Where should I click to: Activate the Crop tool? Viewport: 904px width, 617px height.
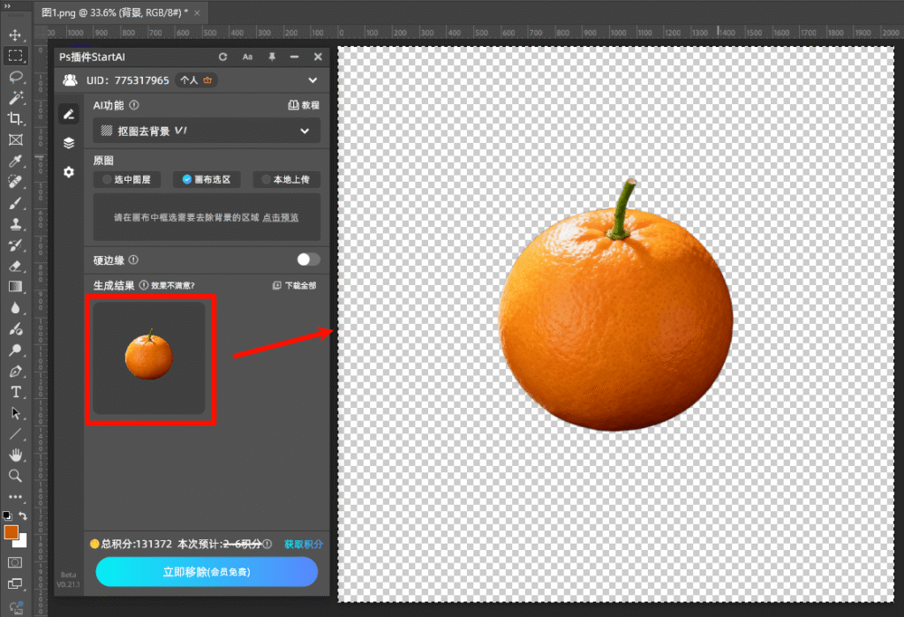click(x=15, y=119)
